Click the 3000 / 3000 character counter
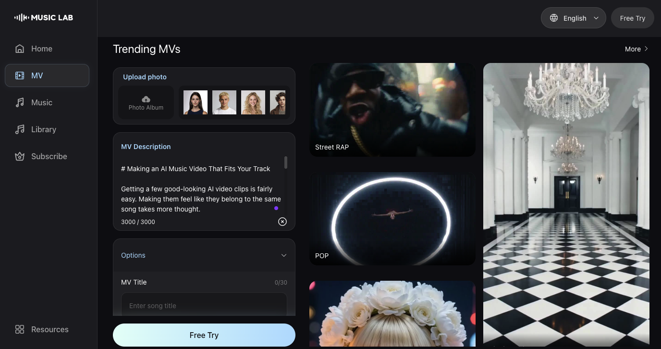 point(138,222)
